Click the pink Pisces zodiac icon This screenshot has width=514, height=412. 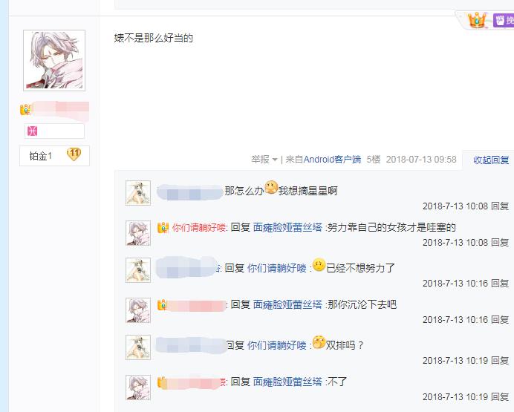[33, 131]
